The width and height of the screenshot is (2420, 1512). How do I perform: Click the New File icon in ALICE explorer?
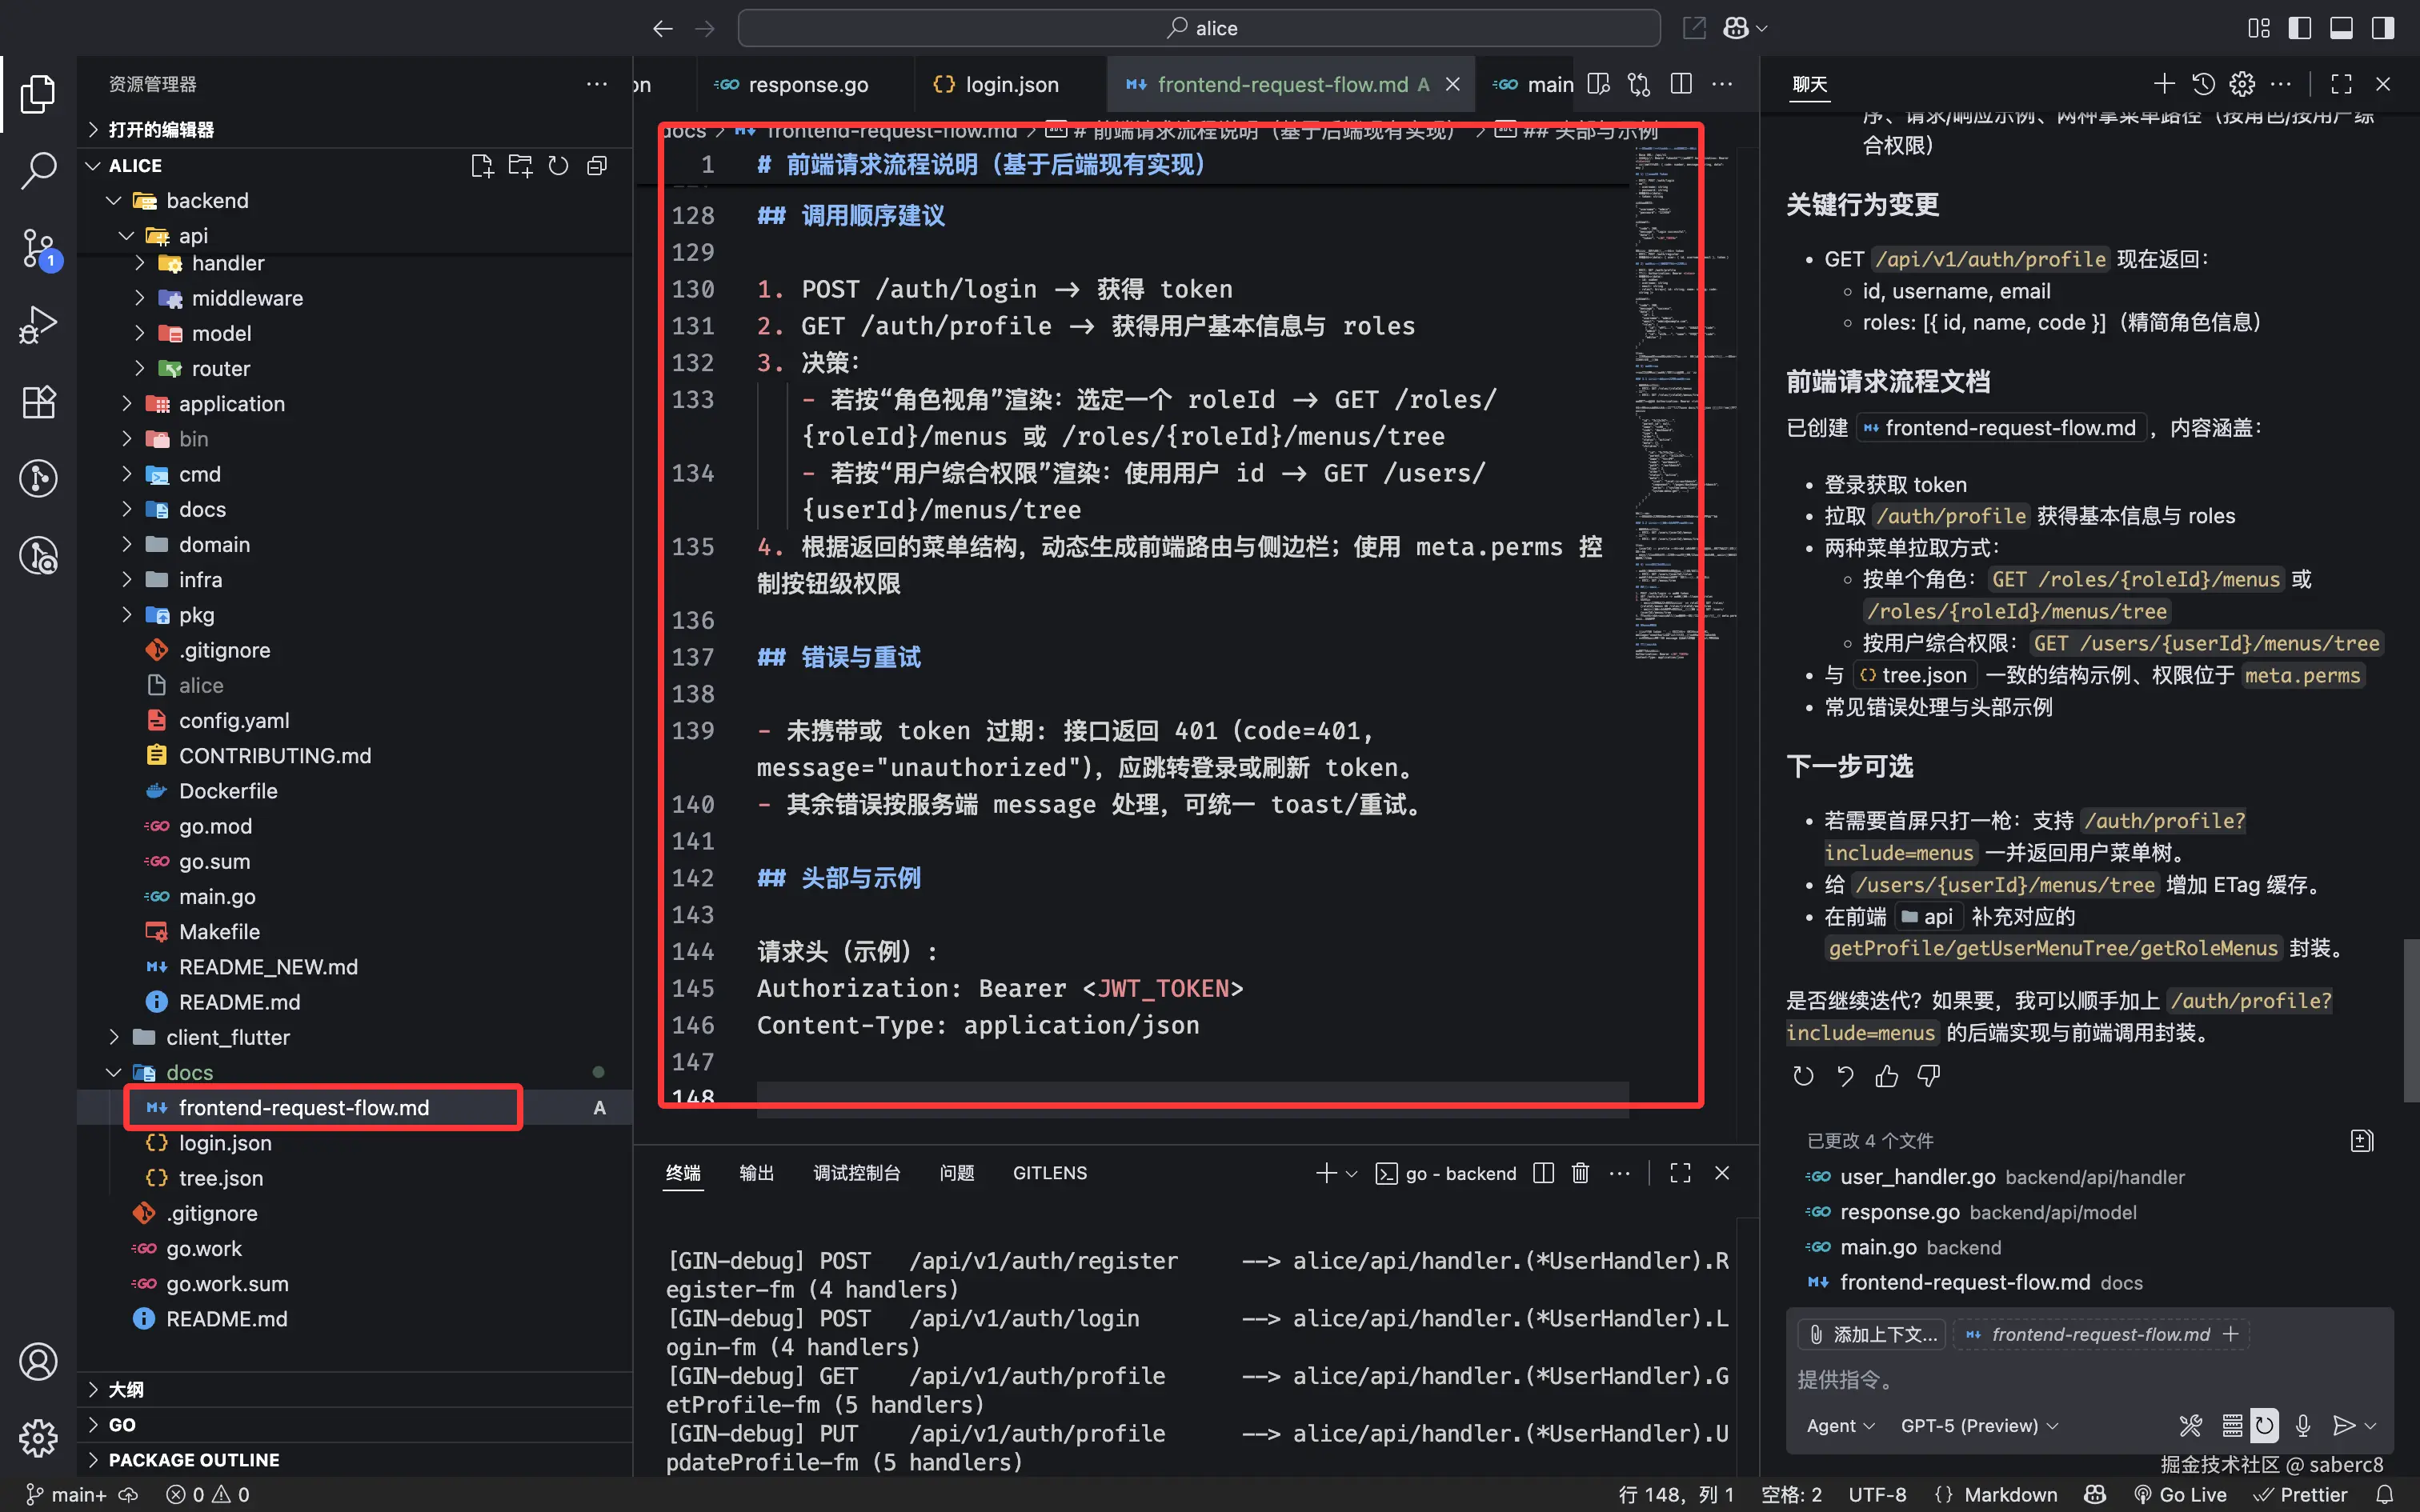482,166
